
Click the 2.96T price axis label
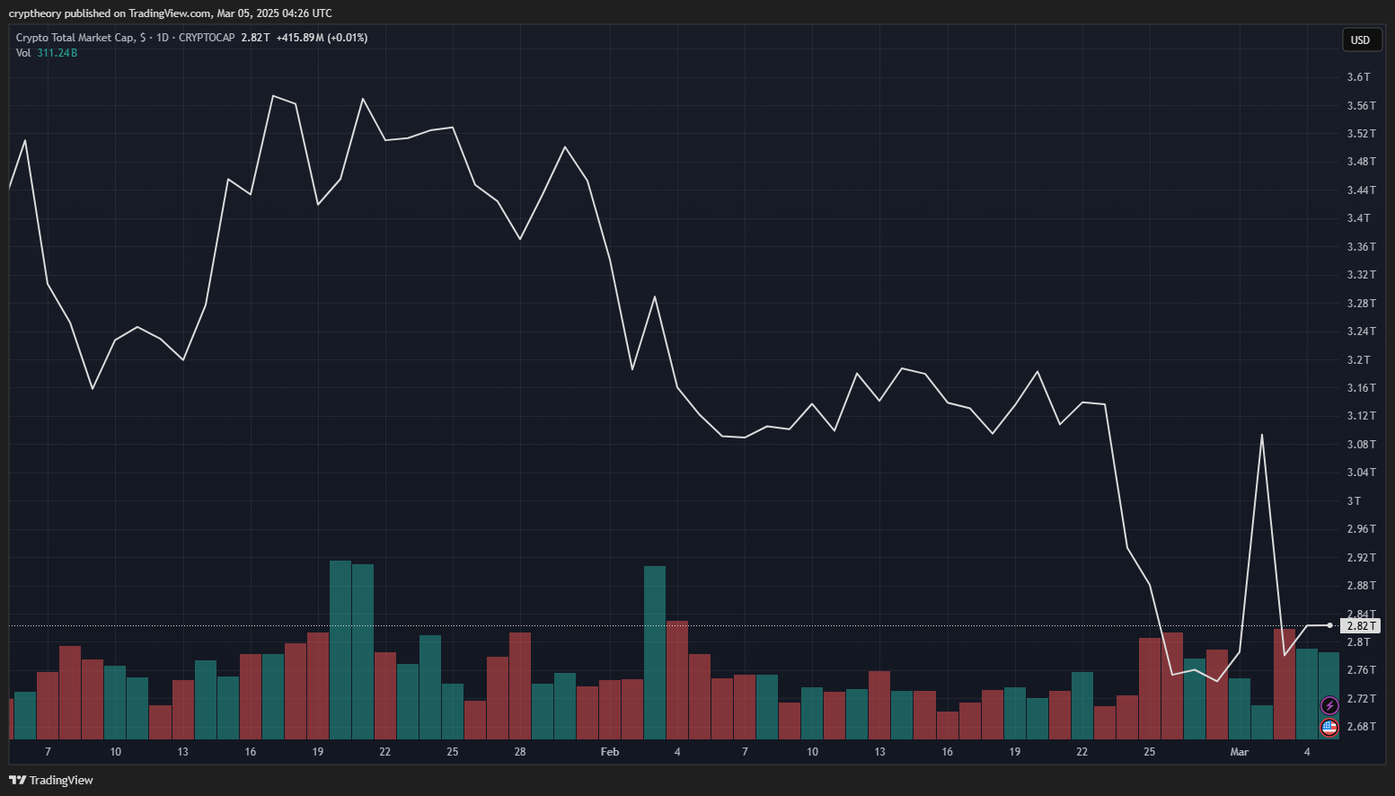click(1361, 529)
